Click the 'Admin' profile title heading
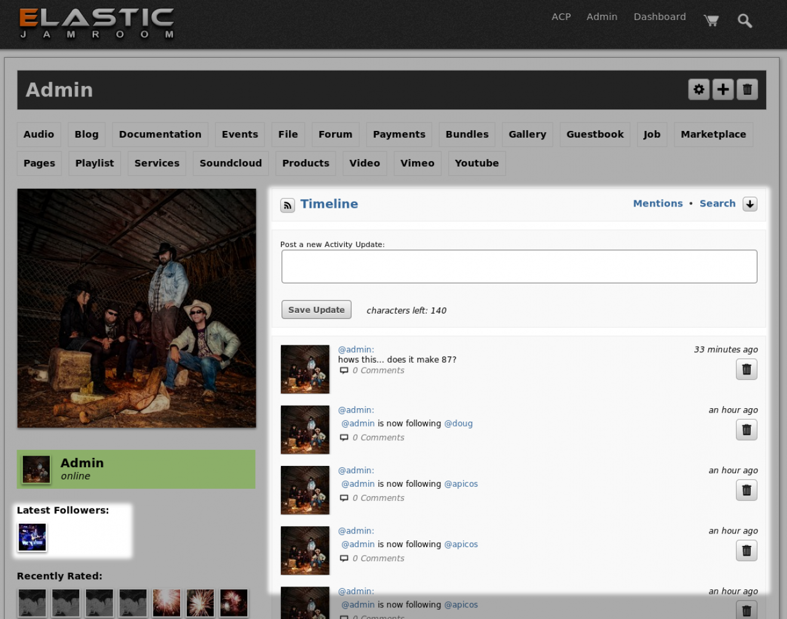This screenshot has height=619, width=787. [59, 90]
